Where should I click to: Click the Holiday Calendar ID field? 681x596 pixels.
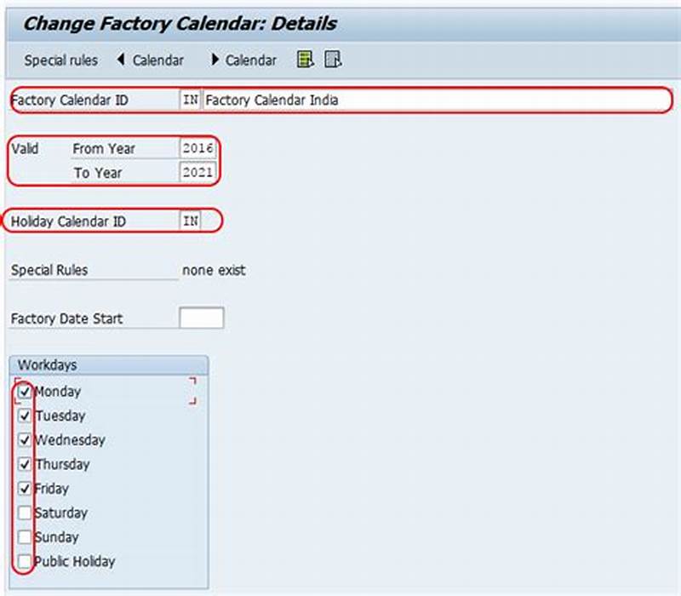point(190,221)
